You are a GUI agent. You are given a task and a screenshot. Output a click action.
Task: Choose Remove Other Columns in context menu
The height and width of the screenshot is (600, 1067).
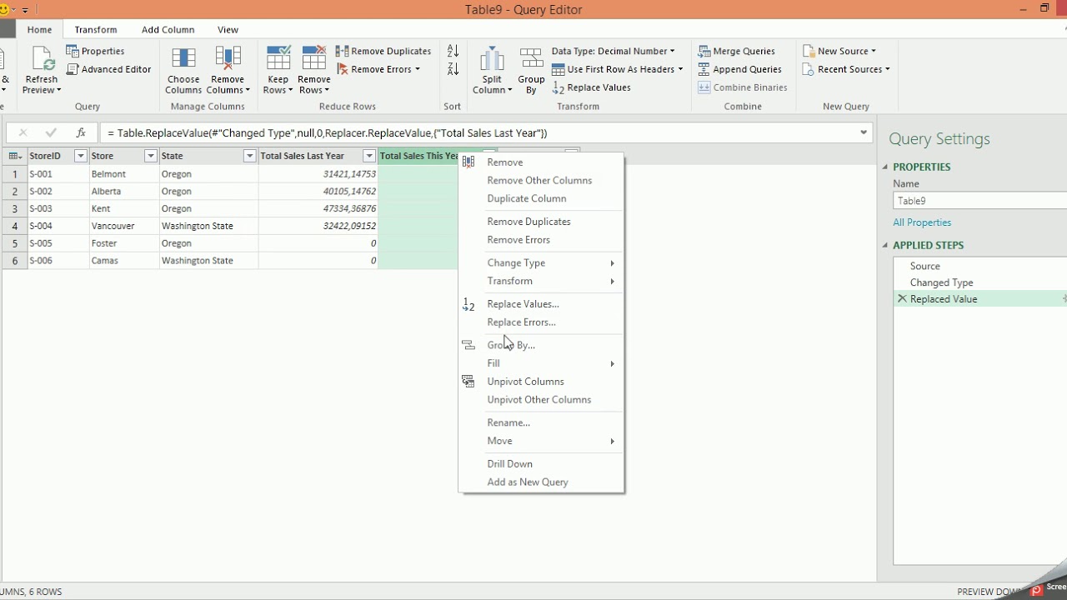click(541, 181)
